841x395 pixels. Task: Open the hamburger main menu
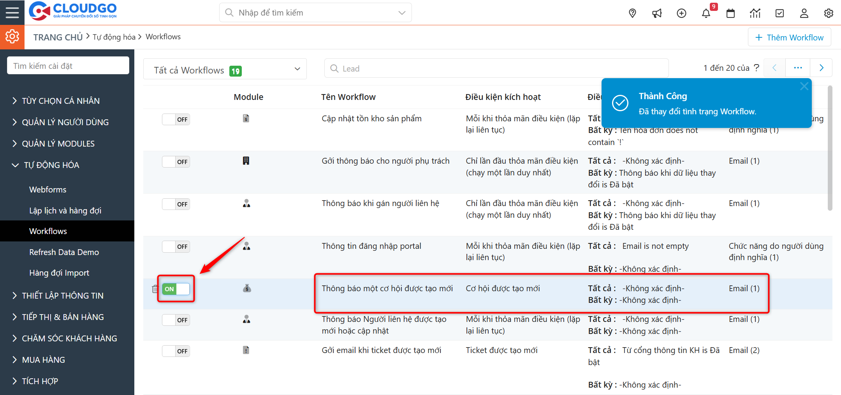pos(12,12)
